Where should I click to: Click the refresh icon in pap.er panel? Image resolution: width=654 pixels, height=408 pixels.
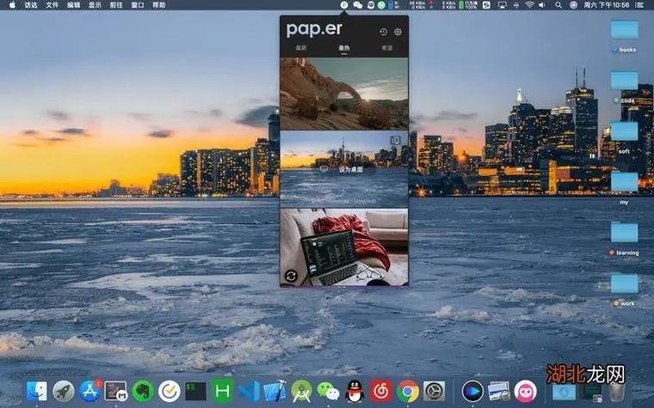(290, 277)
